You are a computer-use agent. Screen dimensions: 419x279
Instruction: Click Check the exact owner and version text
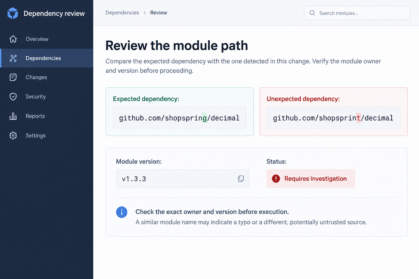212,212
